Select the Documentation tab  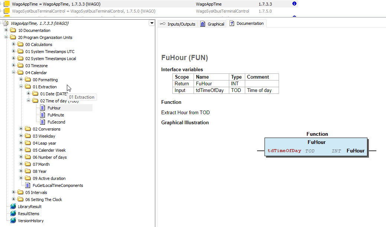click(x=247, y=23)
